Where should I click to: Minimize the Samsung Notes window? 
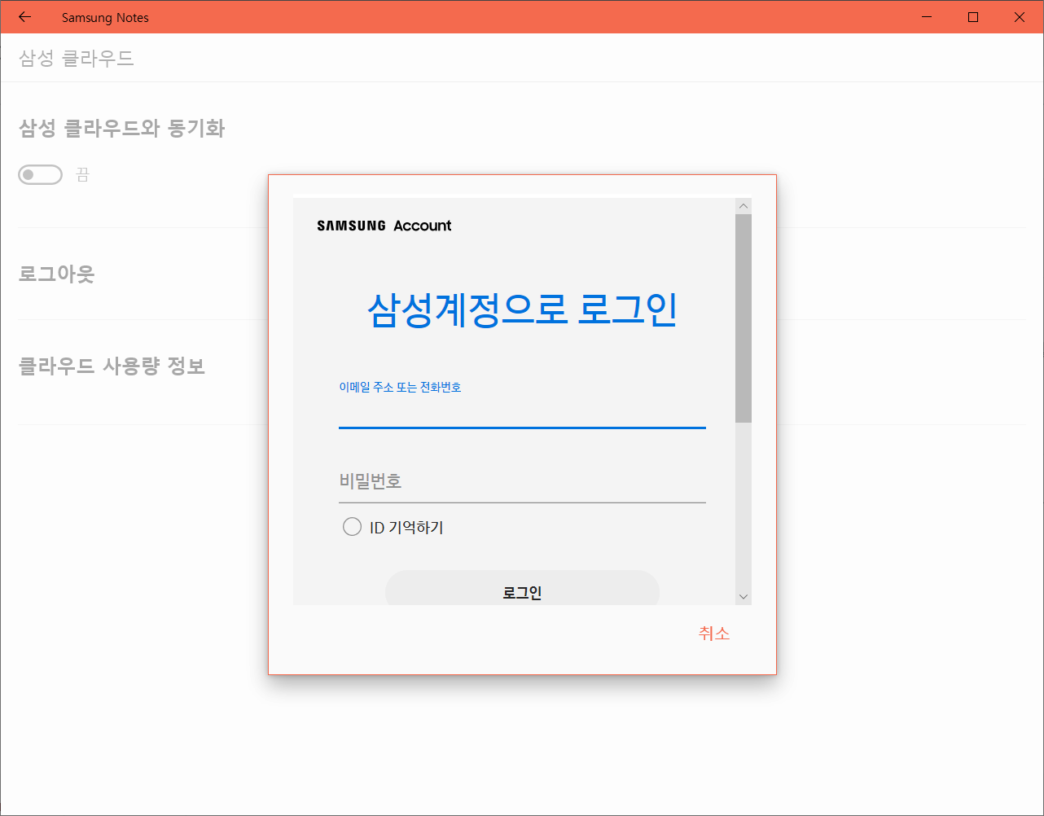pyautogui.click(x=927, y=17)
